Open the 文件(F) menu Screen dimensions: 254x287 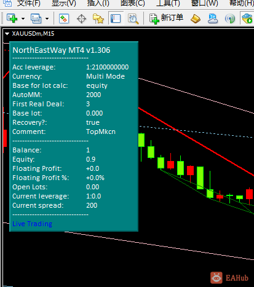tap(28, 3)
